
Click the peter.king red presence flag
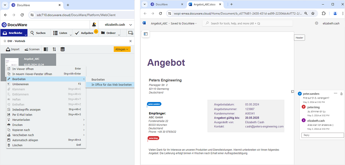[x=153, y=138]
